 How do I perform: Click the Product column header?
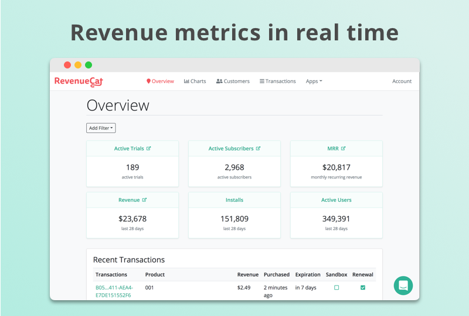click(x=155, y=274)
